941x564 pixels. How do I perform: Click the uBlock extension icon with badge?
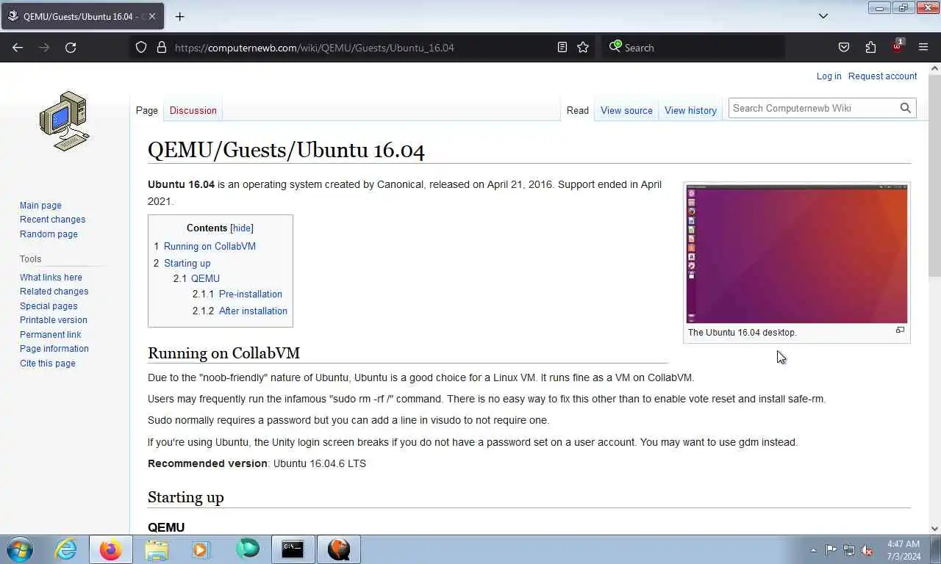coord(897,46)
